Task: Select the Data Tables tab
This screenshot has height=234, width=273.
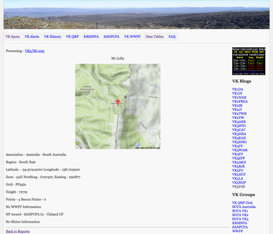Action: pyautogui.click(x=154, y=36)
